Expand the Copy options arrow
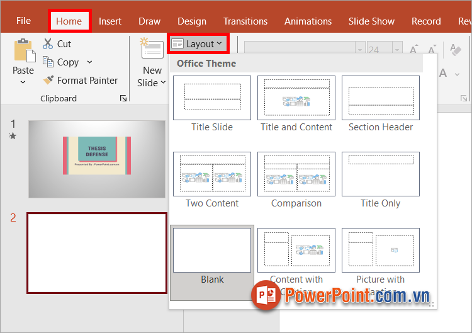 (89, 62)
